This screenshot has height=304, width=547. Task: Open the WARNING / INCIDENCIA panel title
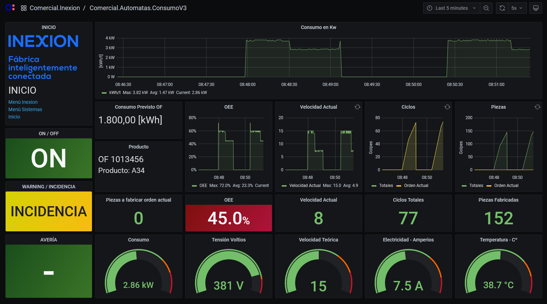point(49,187)
